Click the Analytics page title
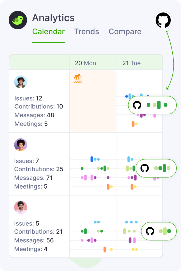 pyautogui.click(x=53, y=18)
